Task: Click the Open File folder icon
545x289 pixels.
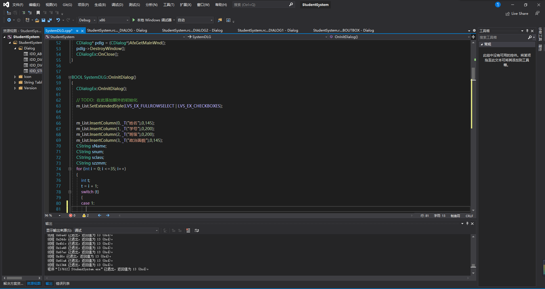Action: pos(37,20)
